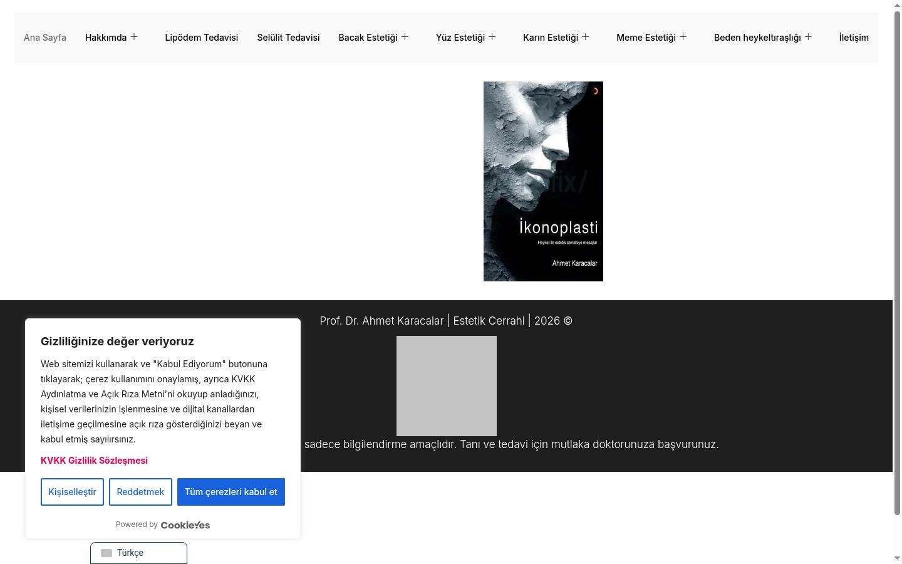The image size is (902, 564).
Task: Open the KVKK Gizlilik Sözleşmesi link
Action: pyautogui.click(x=95, y=461)
